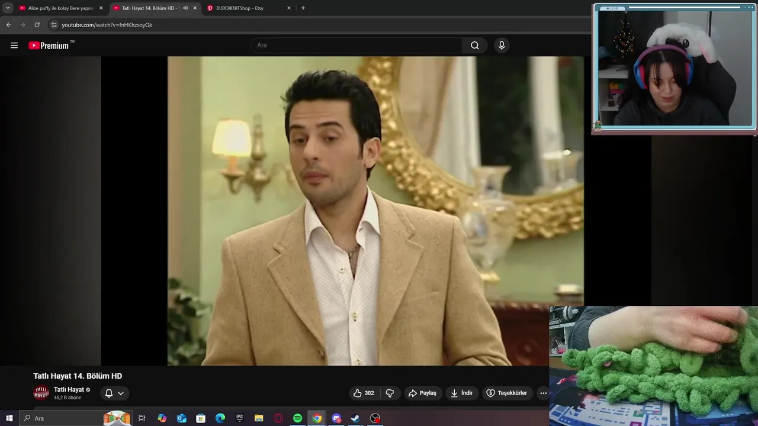The width and height of the screenshot is (758, 426).
Task: Reload the YouTube page
Action: [37, 25]
